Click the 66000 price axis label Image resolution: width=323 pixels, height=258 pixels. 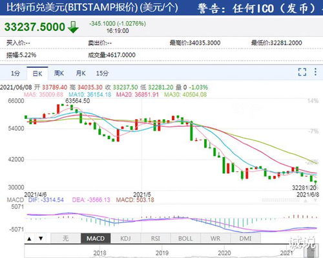(16, 101)
